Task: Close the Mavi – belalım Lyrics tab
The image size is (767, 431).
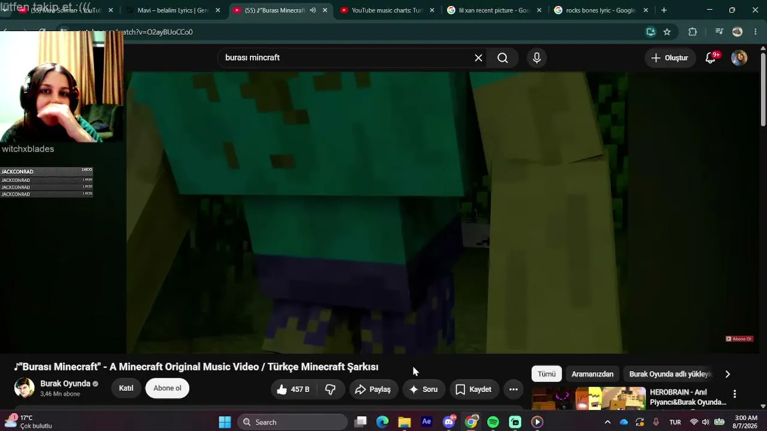Action: (218, 10)
